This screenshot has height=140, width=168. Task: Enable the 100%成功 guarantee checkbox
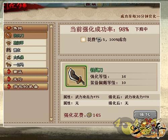(x=83, y=40)
